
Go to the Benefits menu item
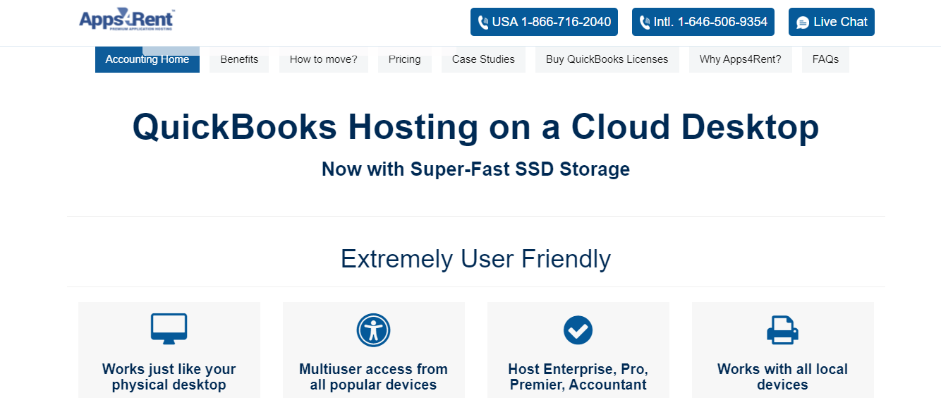pos(239,60)
